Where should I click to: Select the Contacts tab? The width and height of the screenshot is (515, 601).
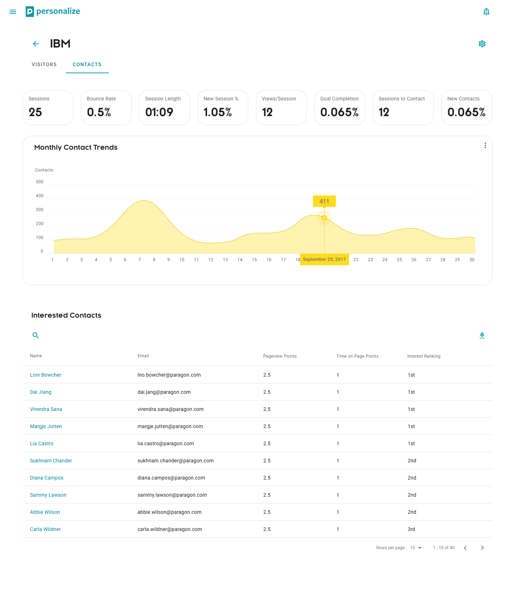87,64
